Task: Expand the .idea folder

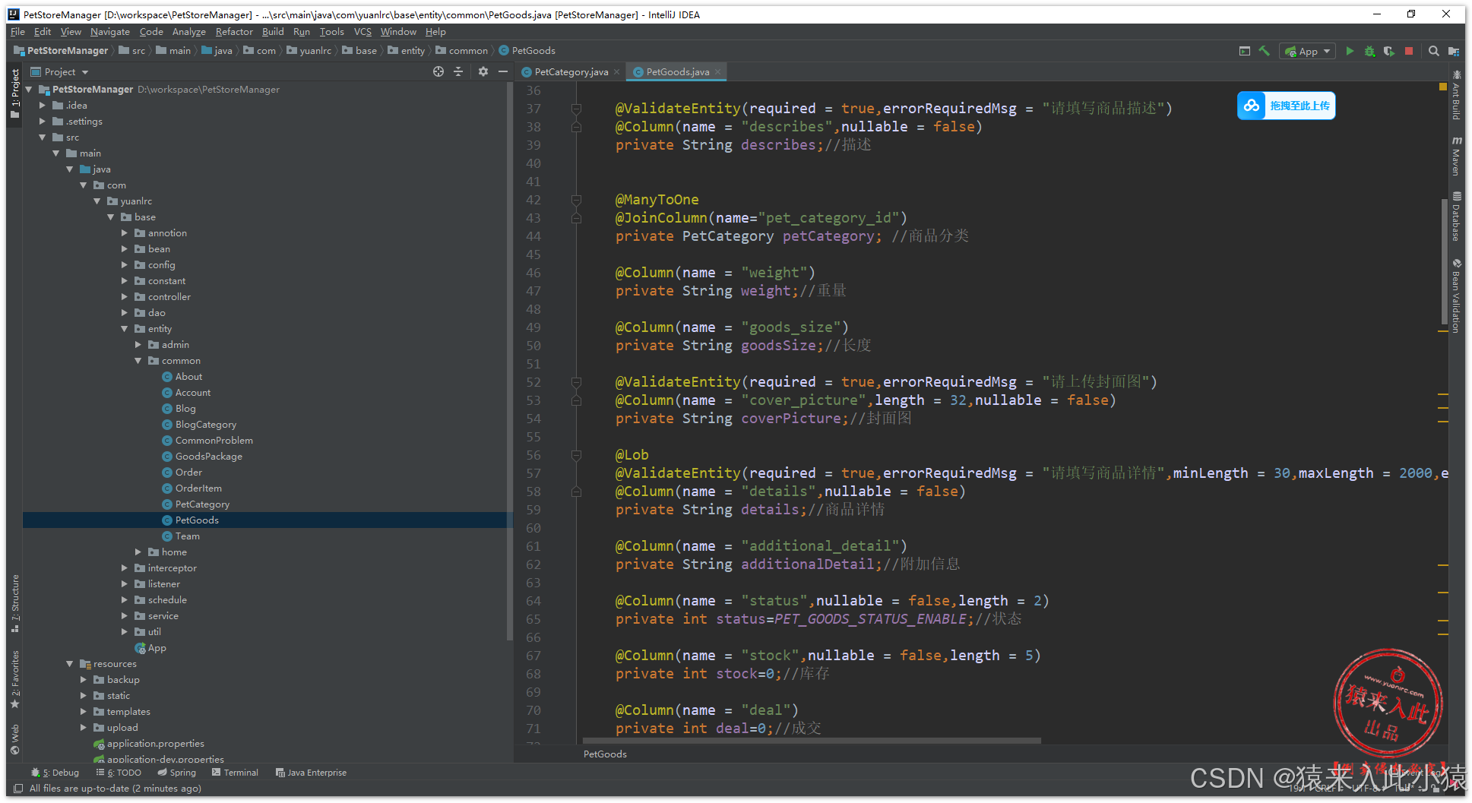Action: pyautogui.click(x=43, y=106)
